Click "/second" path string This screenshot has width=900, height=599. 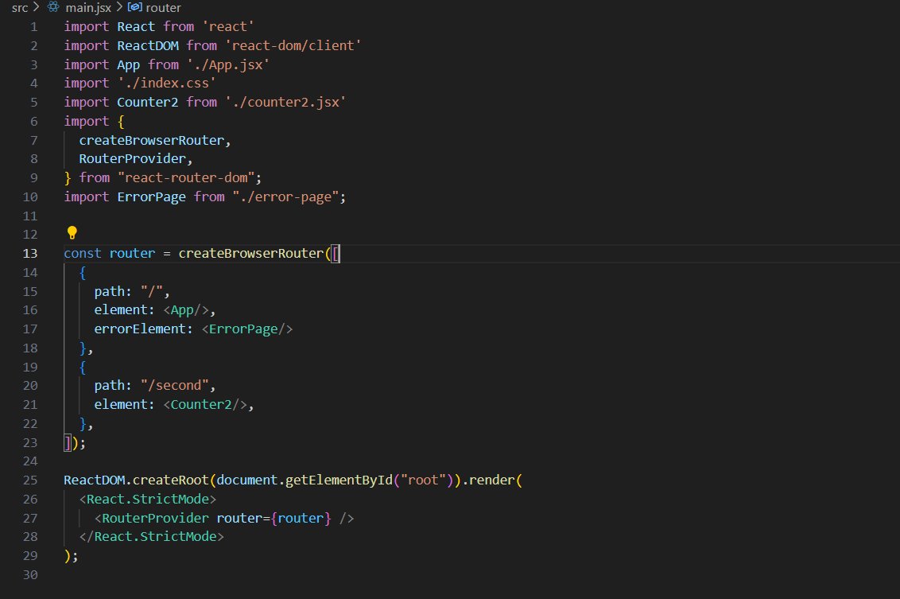click(174, 385)
